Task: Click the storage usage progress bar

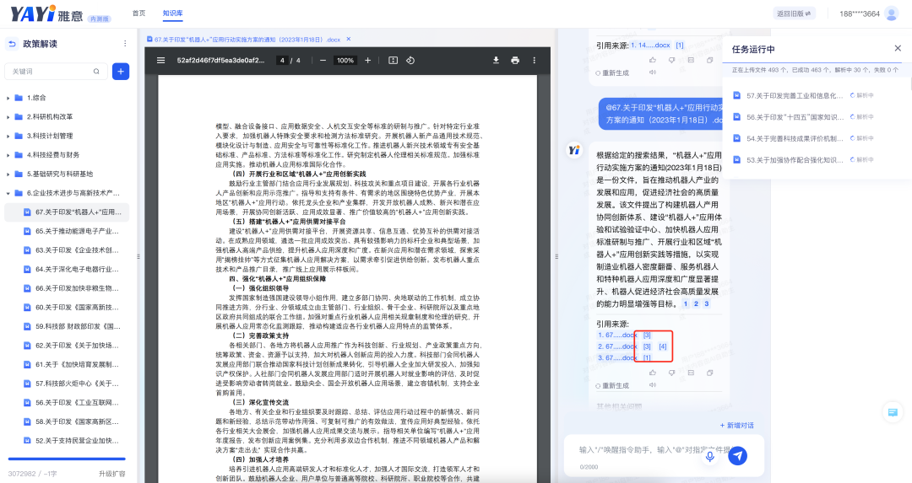Action: click(67, 459)
